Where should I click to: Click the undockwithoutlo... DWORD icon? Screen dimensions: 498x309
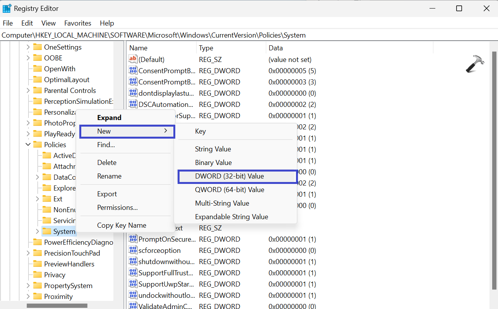[x=133, y=295]
